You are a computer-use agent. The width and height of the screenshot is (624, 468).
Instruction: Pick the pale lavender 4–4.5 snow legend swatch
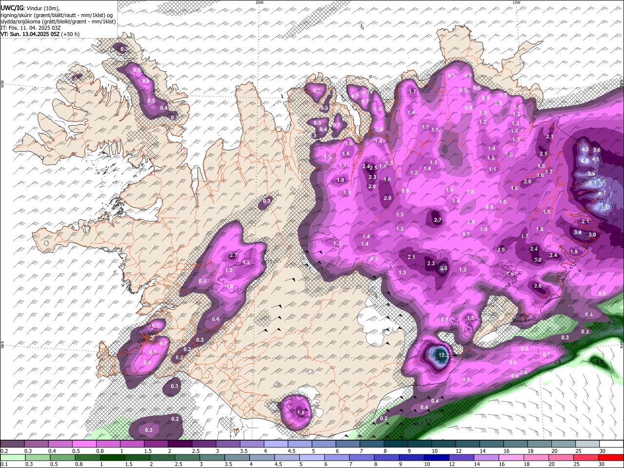click(276, 444)
